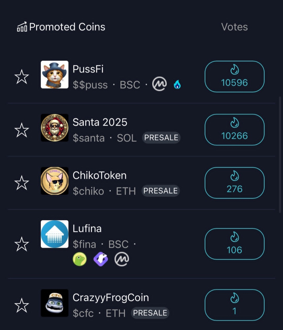Image resolution: width=283 pixels, height=330 pixels.
Task: Cast a vote on ChikoToken's 276 button
Action: tap(235, 183)
